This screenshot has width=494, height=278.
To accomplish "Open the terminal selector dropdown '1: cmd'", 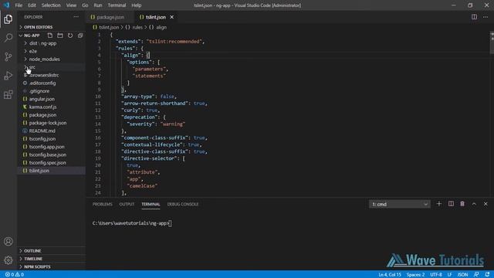I will [400, 204].
